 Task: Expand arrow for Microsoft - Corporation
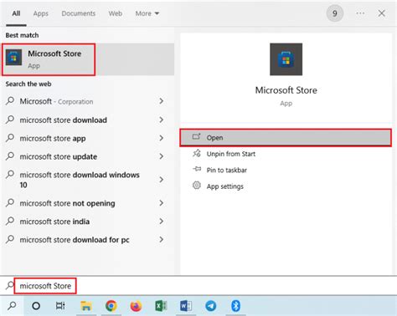pos(162,101)
